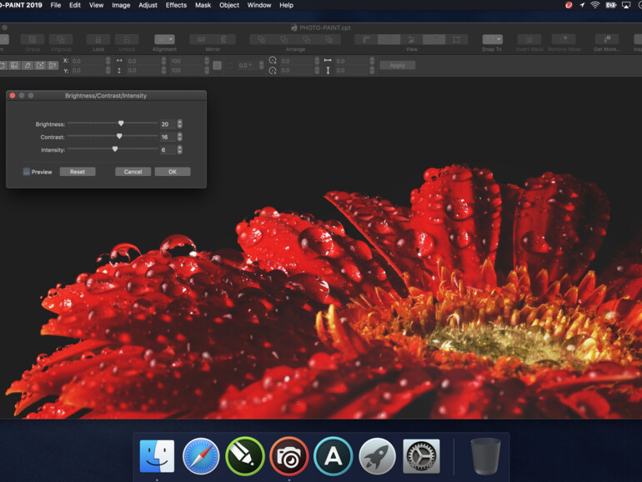
Task: Click the Remove Mask toolbar icon
Action: (564, 39)
